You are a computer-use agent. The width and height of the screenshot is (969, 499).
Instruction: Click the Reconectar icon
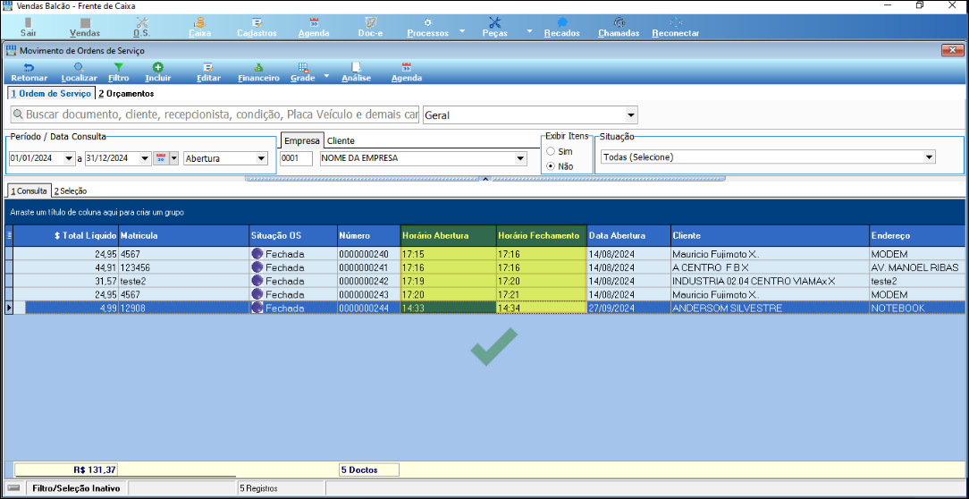676,27
